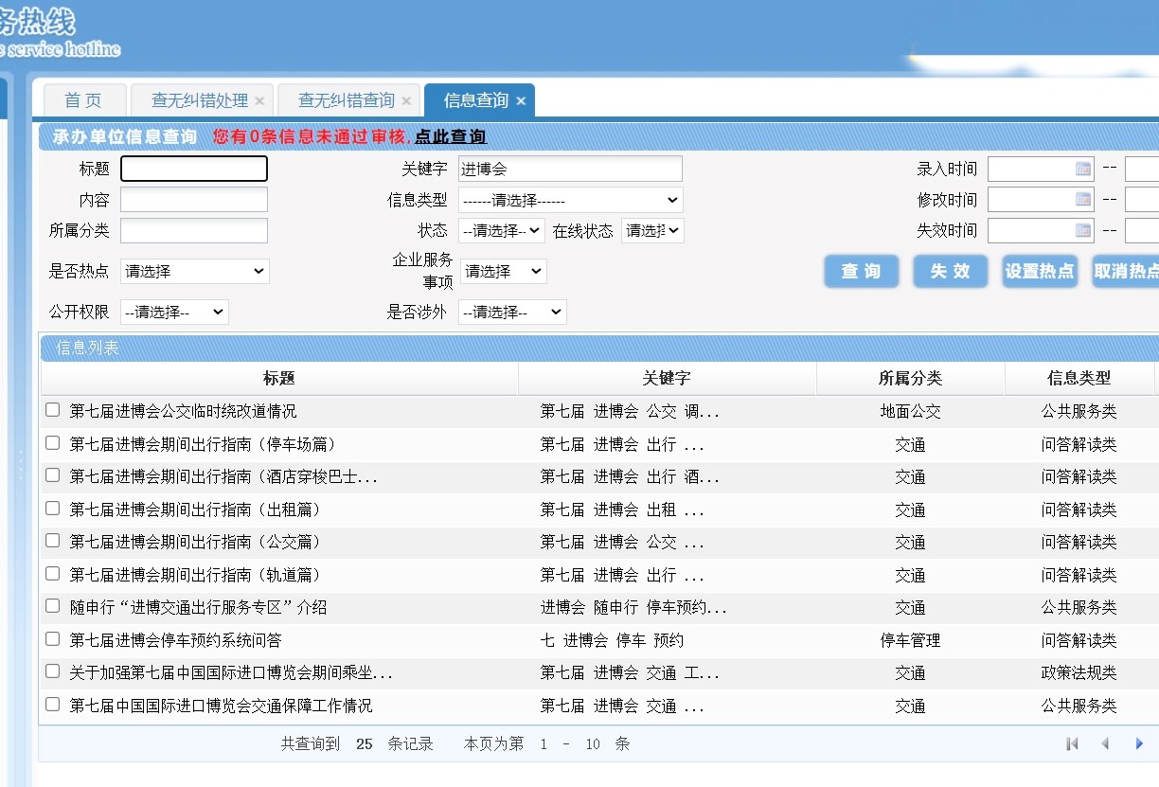The image size is (1159, 787).
Task: Open the 是否热点 dropdown list
Action: click(x=194, y=271)
